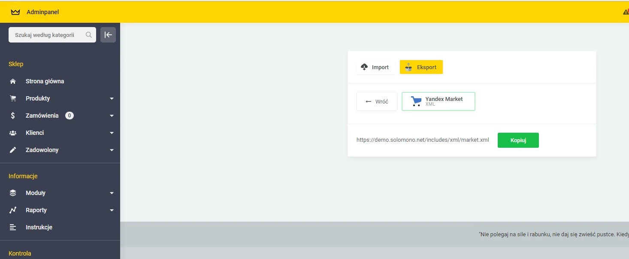Click the shopping cart icon next to Produkty

click(x=12, y=98)
